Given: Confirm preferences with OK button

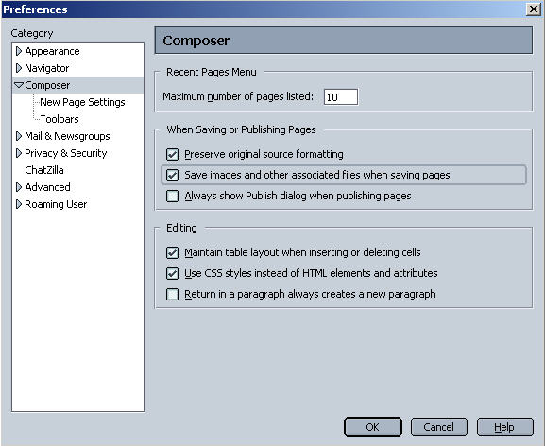Looking at the screenshot, I should click(x=372, y=427).
